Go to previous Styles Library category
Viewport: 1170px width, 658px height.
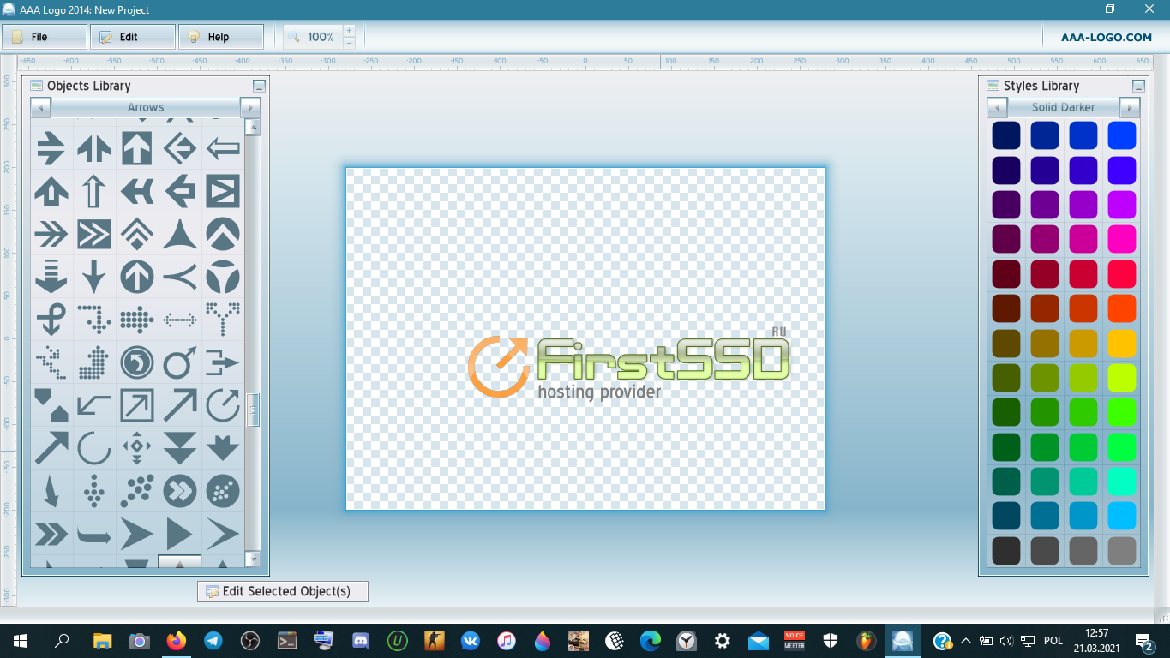click(x=997, y=108)
